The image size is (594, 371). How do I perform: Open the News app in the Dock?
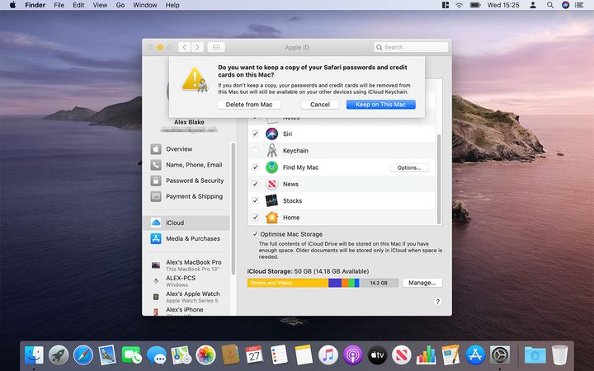point(402,355)
